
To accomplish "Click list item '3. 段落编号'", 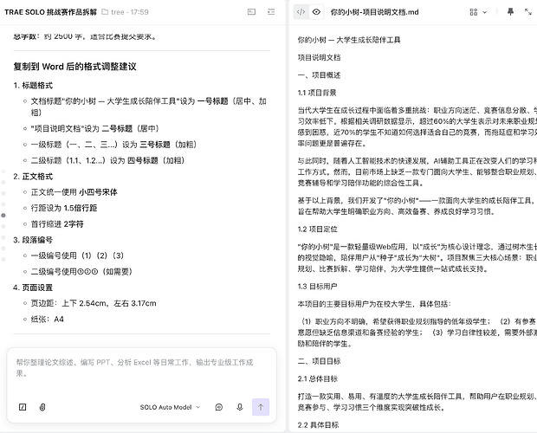I will [x=33, y=240].
